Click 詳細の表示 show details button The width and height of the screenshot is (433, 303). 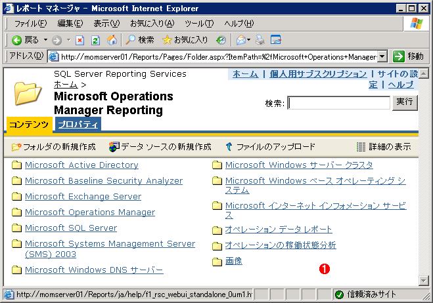[384, 147]
